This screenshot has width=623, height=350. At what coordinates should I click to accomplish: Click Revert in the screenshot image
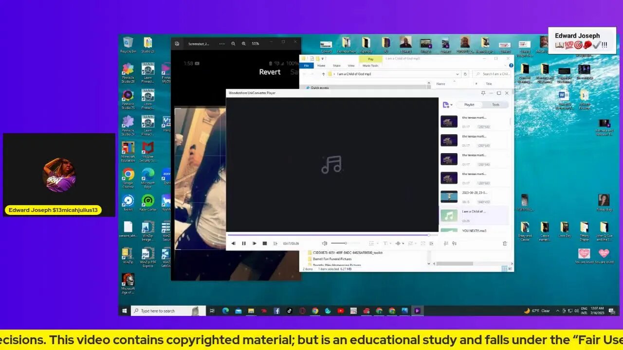coord(270,72)
